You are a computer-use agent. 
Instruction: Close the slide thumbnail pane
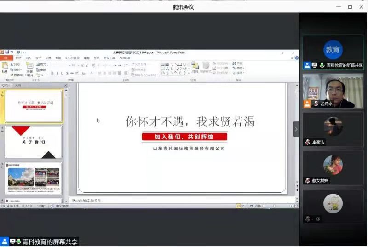(x=65, y=86)
